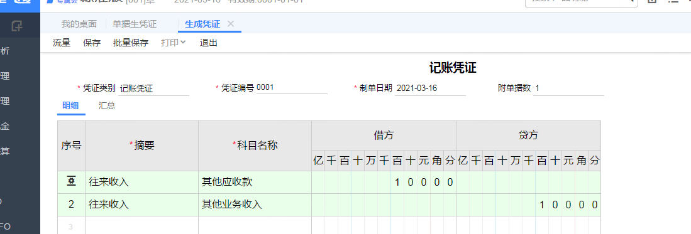Click the 附单据数 input field
Image resolution: width=691 pixels, height=234 pixels.
point(568,88)
